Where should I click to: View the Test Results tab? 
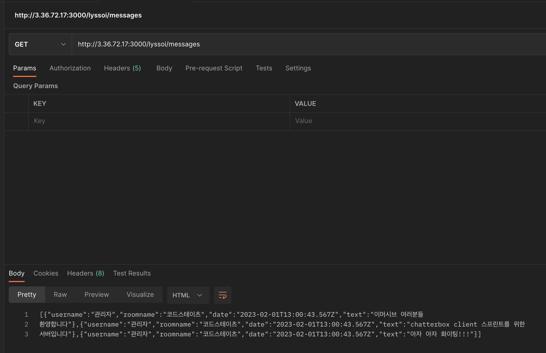click(132, 273)
